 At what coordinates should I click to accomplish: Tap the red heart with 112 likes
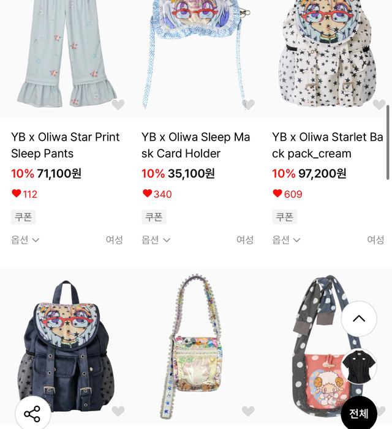coord(17,193)
